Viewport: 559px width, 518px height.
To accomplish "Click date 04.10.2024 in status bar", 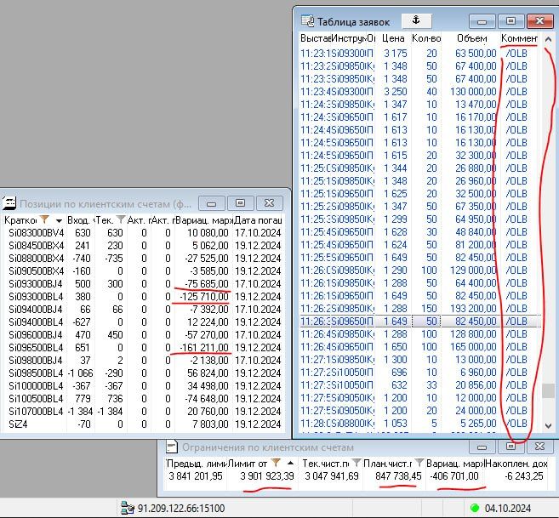I will coord(508,508).
